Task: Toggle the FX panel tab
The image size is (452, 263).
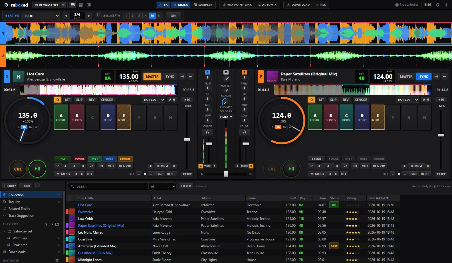Action: 164,5
